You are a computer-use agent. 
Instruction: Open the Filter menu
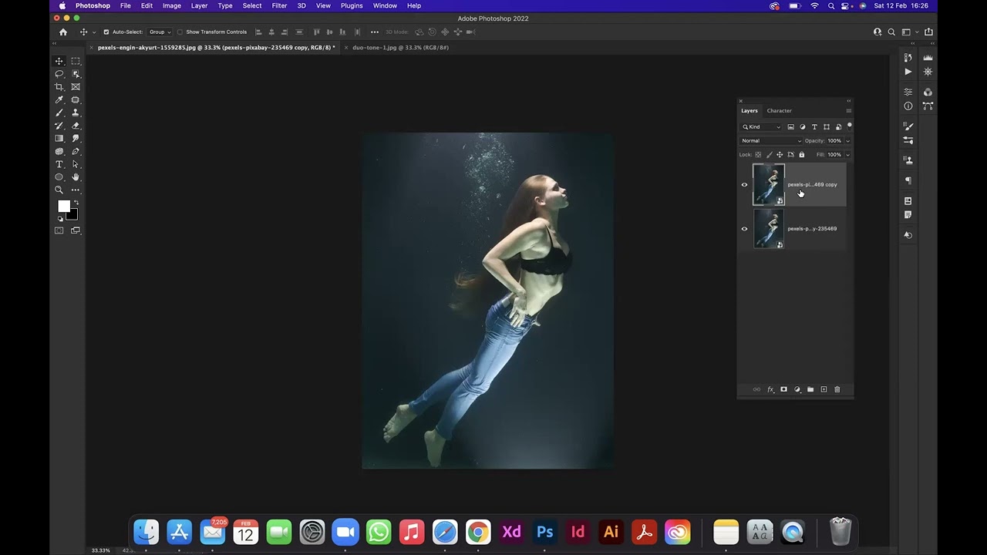pyautogui.click(x=279, y=5)
